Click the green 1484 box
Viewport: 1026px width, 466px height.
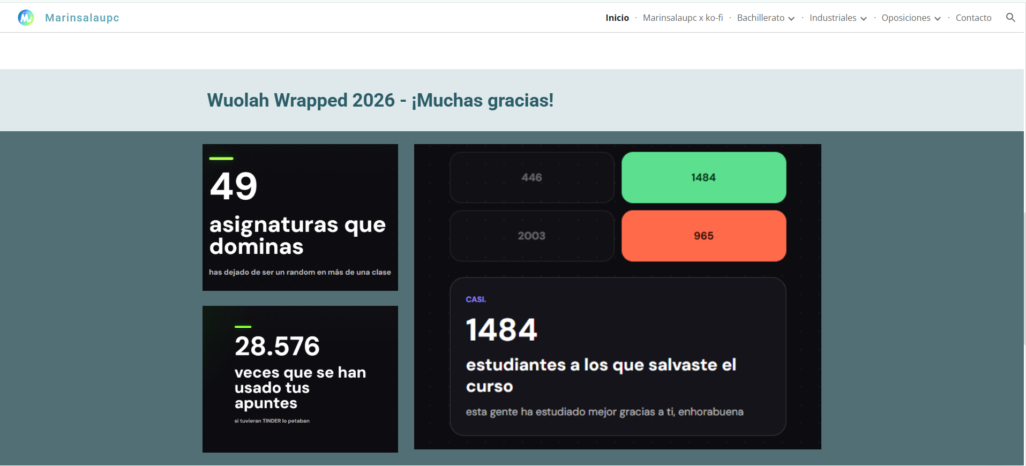tap(703, 177)
